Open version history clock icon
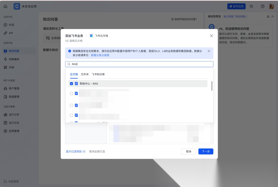This screenshot has height=187, width=278. pos(251,6)
